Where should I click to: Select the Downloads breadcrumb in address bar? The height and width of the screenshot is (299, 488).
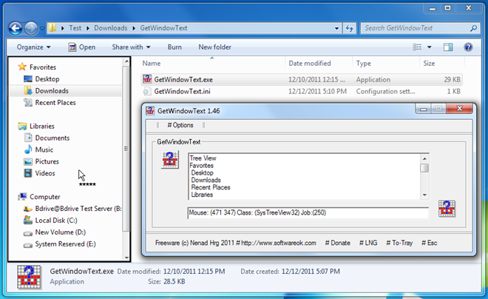(110, 28)
